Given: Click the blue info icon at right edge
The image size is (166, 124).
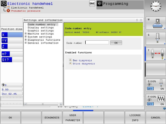Looking at the screenshot, I should pyautogui.click(x=164, y=108).
